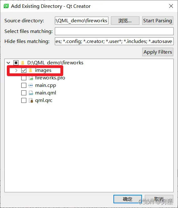Toggle the root directory tri-state checkbox
The height and width of the screenshot is (208, 178).
click(x=16, y=63)
